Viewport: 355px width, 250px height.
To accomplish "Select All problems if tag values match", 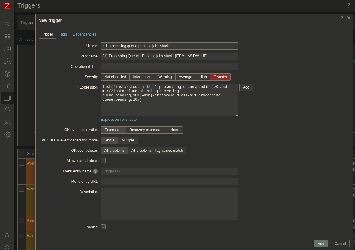I will 157,151.
